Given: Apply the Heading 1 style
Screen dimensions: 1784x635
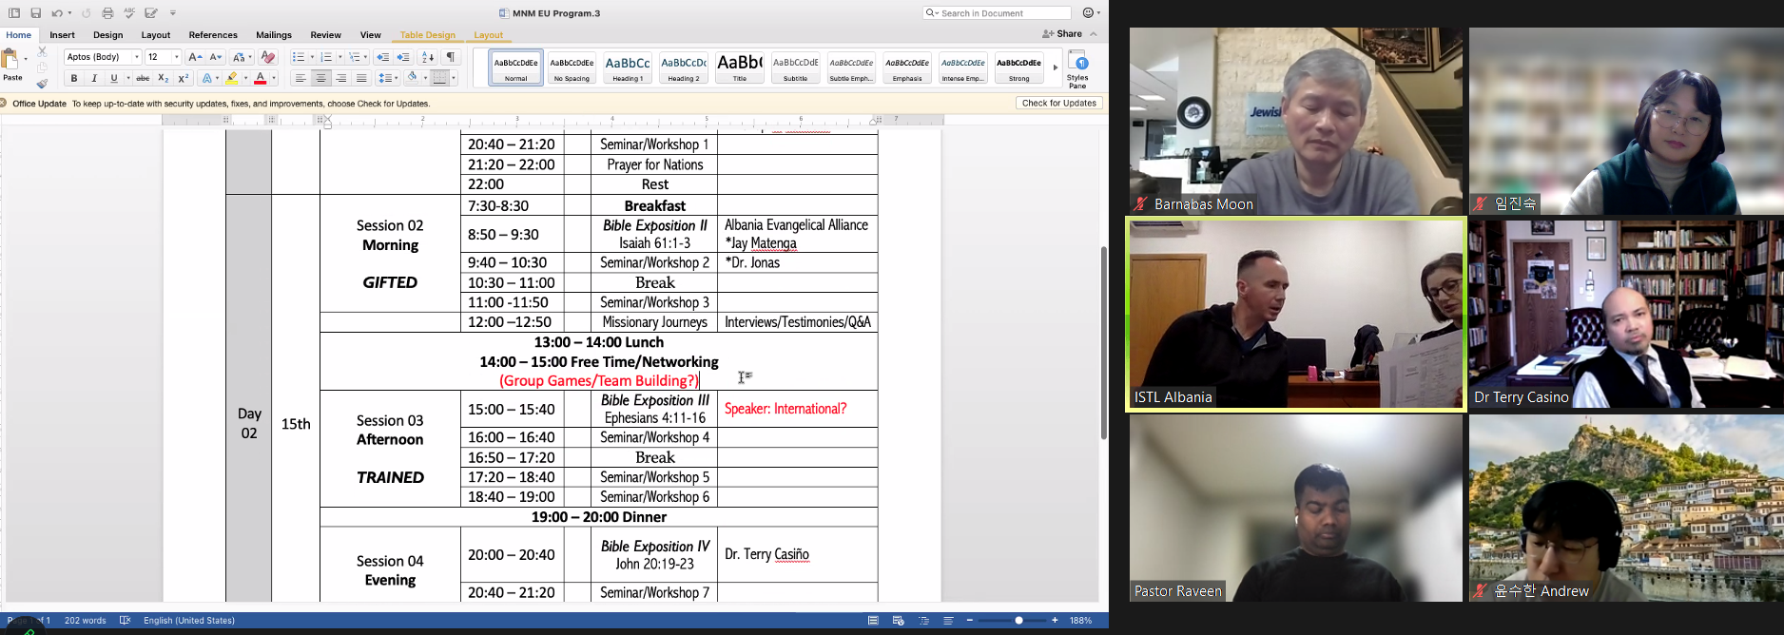Looking at the screenshot, I should click(x=628, y=67).
